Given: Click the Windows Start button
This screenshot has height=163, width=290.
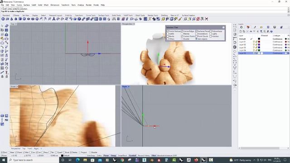Looking at the screenshot, I should [x=3, y=160].
